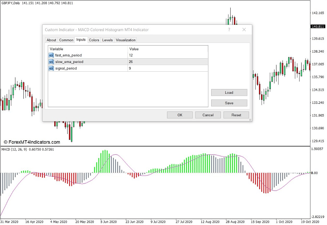Switch to the Visualization tab
Image resolution: width=327 pixels, height=225 pixels.
tap(126, 40)
